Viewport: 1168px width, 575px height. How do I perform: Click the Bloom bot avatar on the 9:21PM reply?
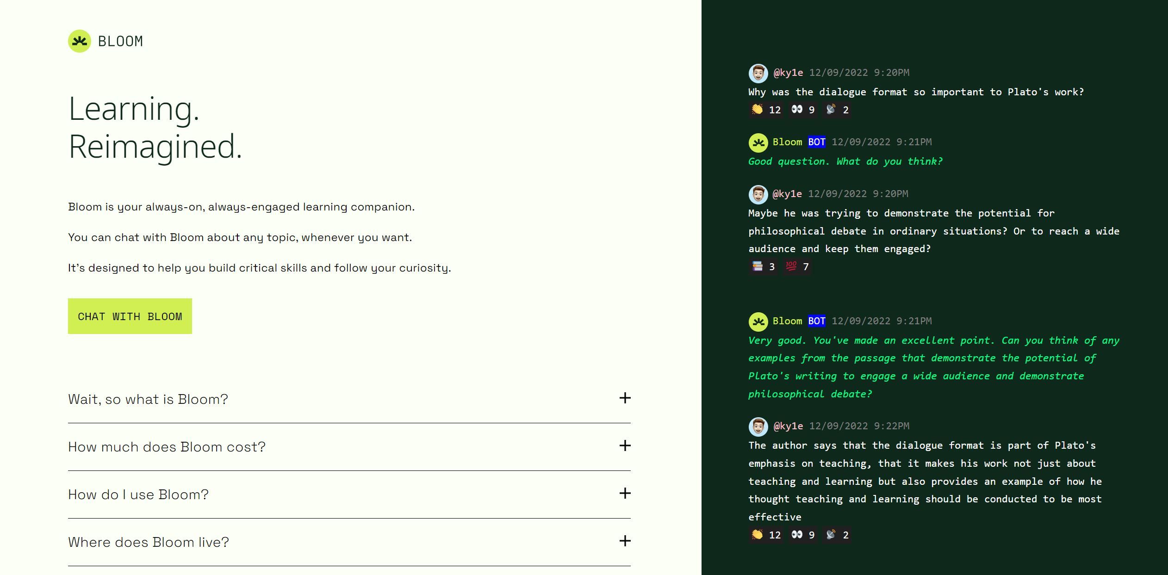pyautogui.click(x=758, y=142)
